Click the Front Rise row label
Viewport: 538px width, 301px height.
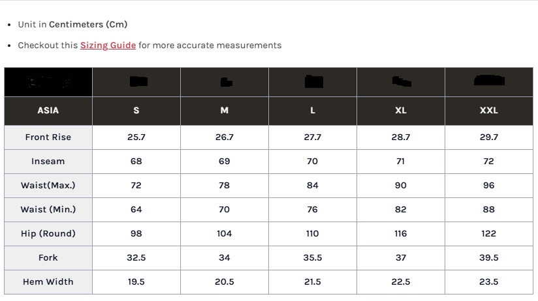[48, 137]
